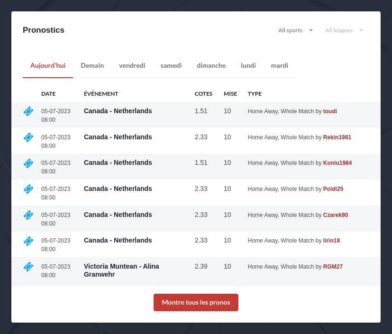This screenshot has width=392, height=334.
Task: Select the ticket icon in Koniu1984's row
Action: tap(28, 163)
